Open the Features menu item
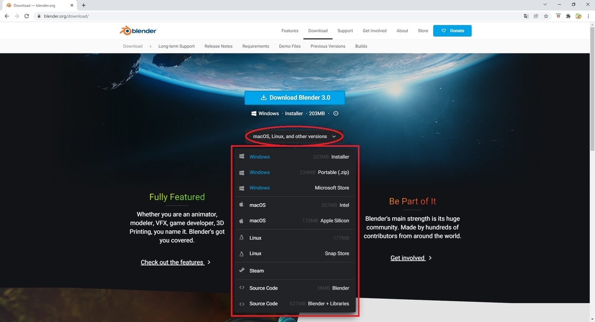 point(290,31)
